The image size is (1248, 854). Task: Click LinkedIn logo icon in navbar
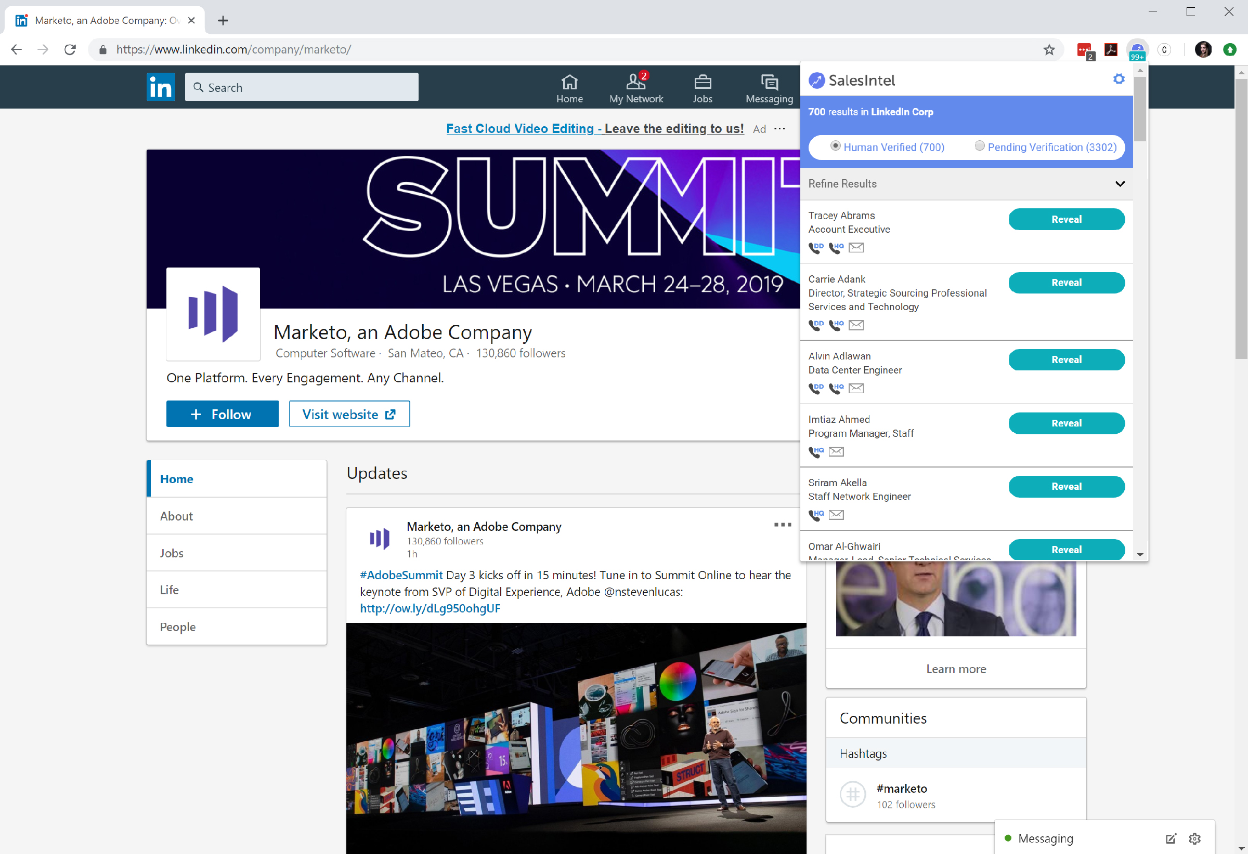point(161,87)
